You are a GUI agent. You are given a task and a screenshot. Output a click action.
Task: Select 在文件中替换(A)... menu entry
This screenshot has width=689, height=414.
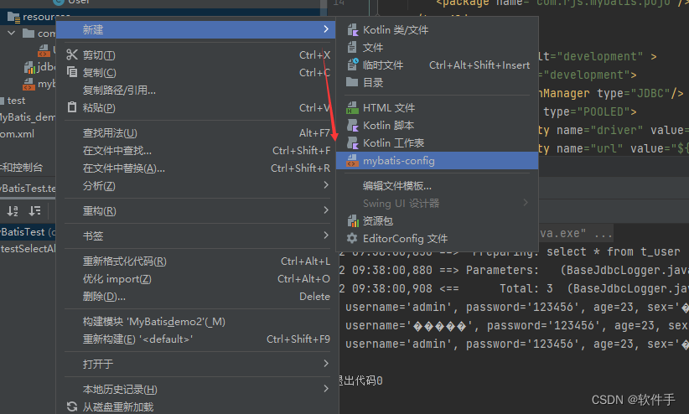pyautogui.click(x=198, y=168)
